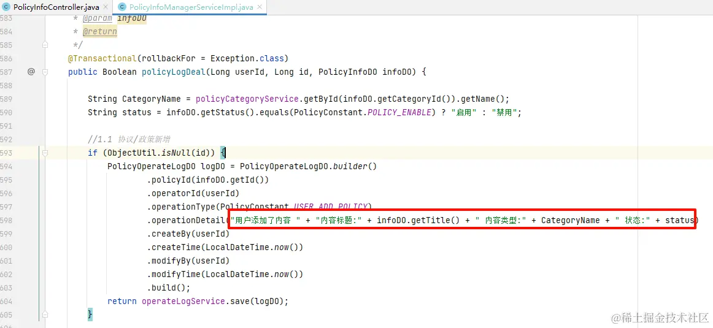Click line number 598 in the gutter
This screenshot has width=713, height=328.
(x=6, y=220)
